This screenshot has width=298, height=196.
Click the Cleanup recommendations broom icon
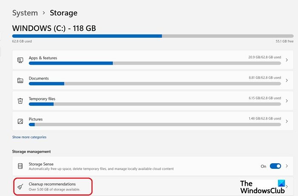[x=20, y=187]
